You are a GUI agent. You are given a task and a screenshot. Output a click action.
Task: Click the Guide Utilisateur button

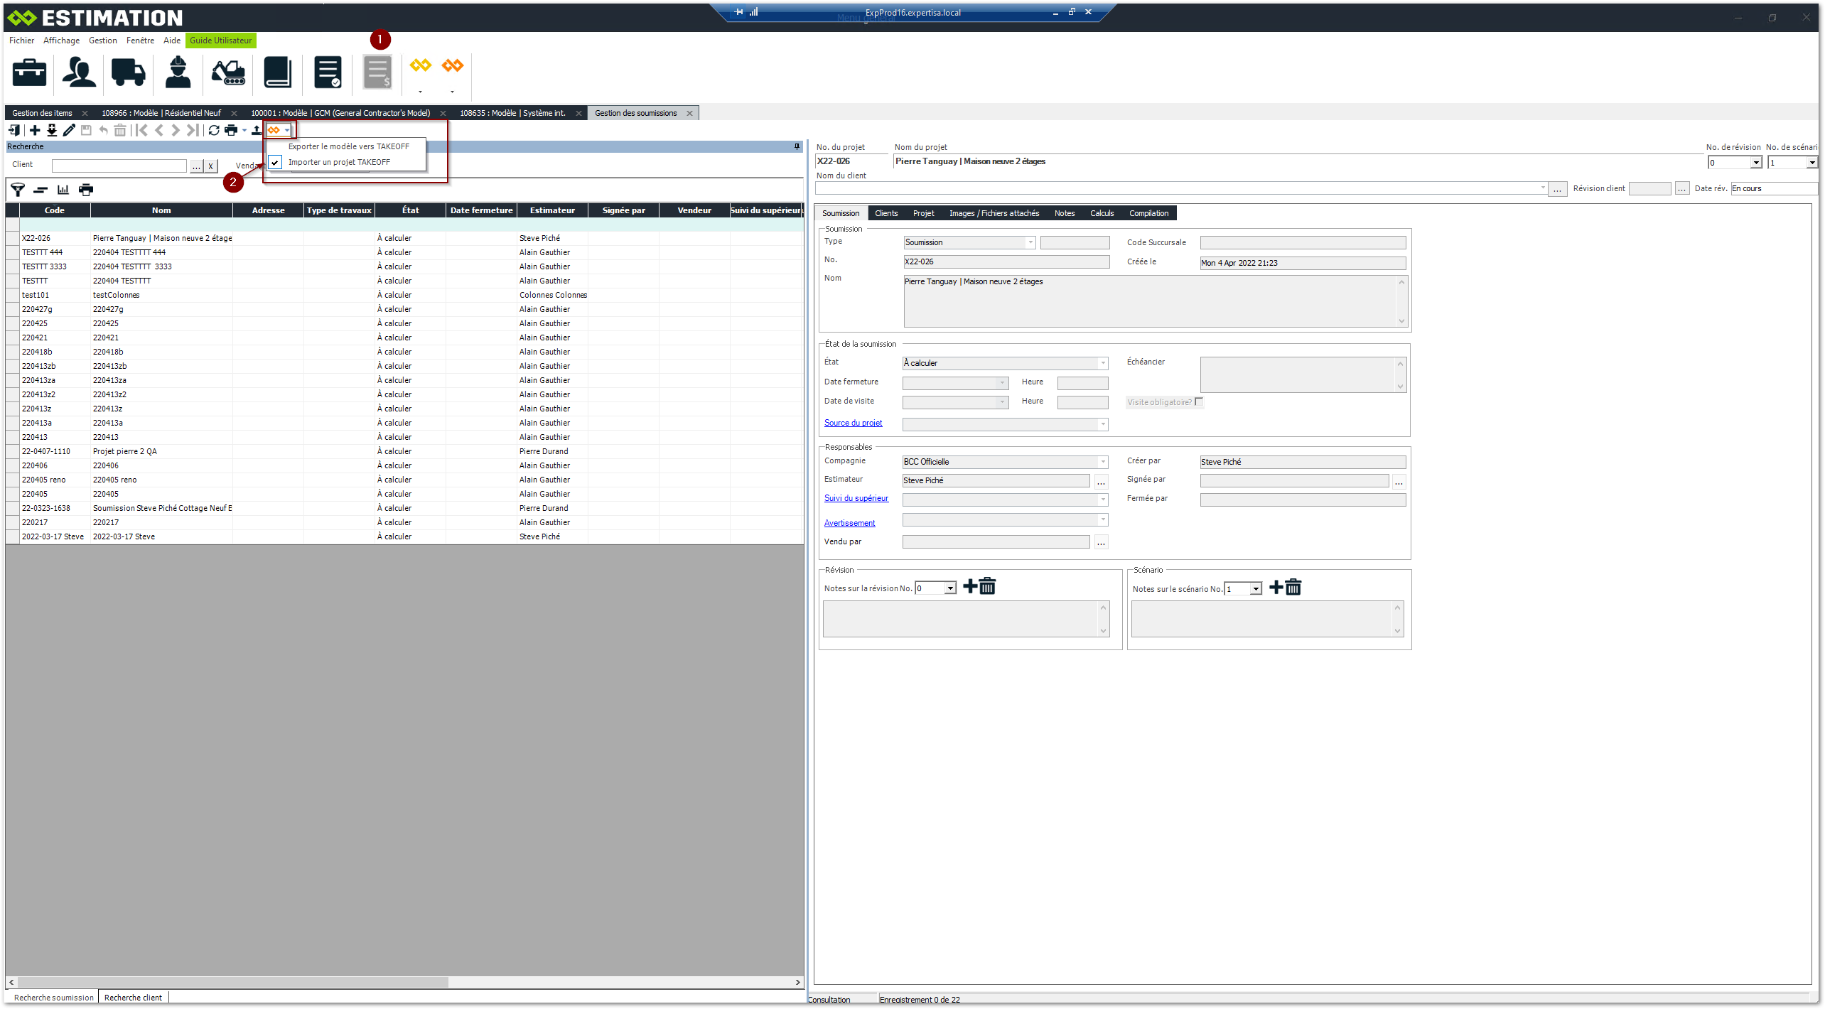point(220,41)
